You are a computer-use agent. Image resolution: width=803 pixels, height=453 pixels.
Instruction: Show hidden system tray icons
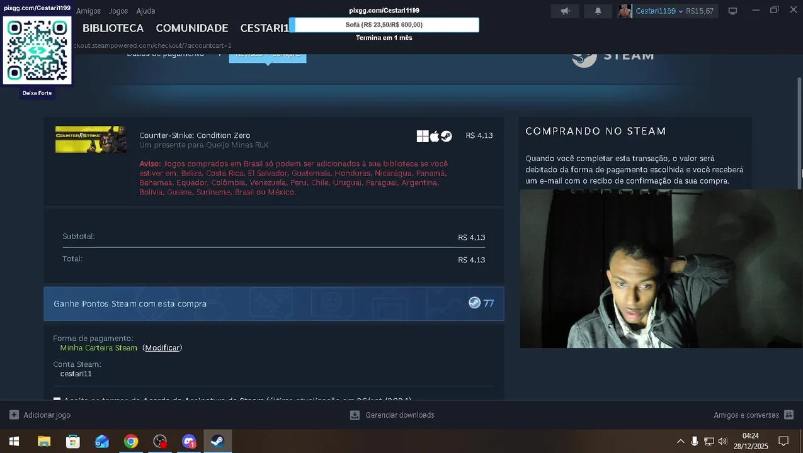[680, 441]
